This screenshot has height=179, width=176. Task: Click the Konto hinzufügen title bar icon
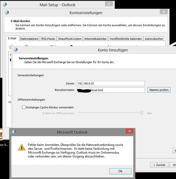point(15,50)
